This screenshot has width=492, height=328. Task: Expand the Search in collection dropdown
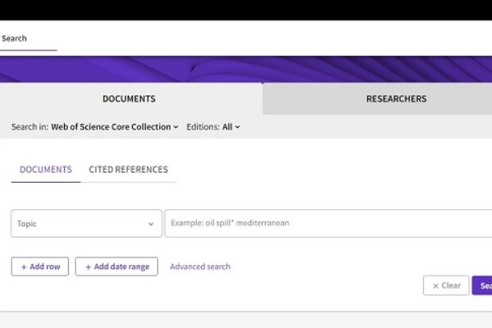click(115, 127)
